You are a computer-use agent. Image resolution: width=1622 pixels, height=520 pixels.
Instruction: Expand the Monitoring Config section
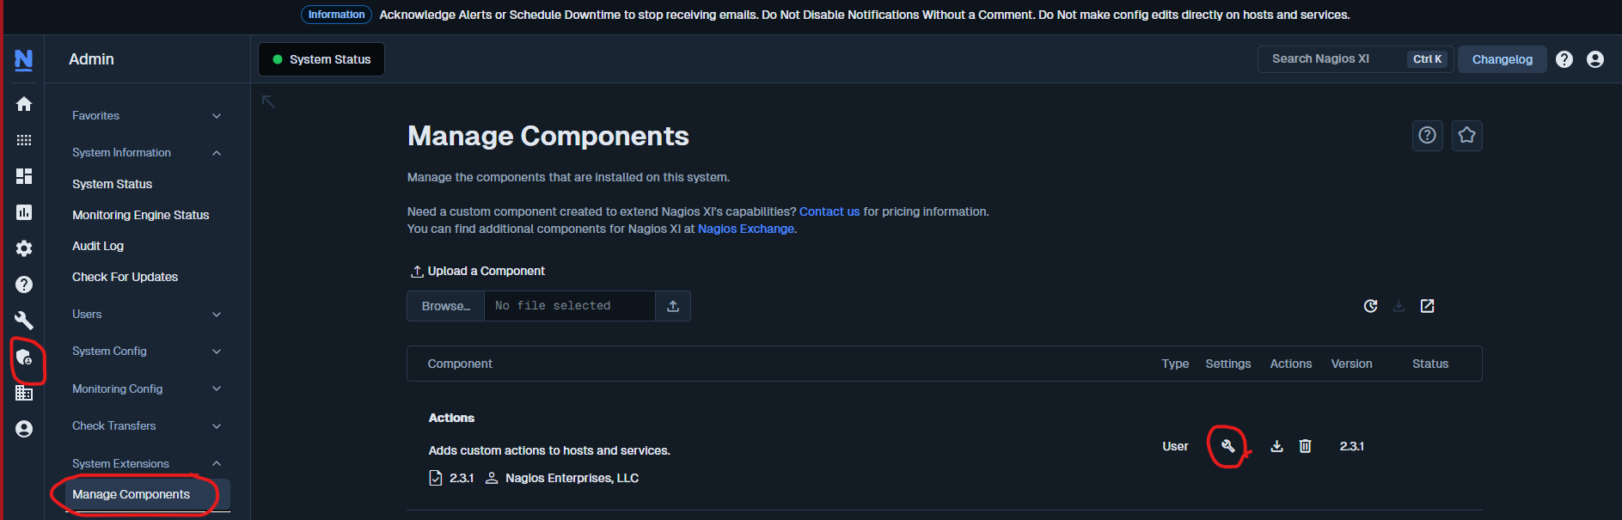pyautogui.click(x=146, y=389)
